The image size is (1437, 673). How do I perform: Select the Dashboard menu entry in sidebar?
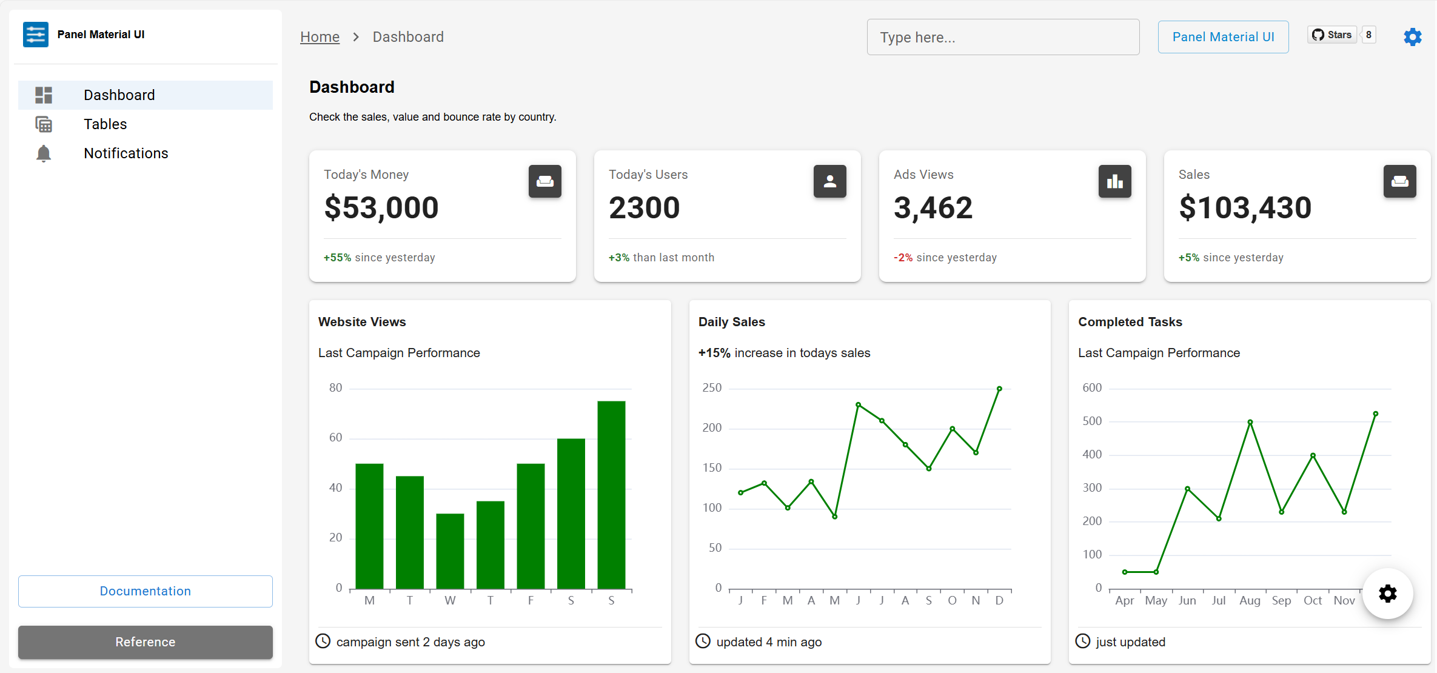(119, 95)
